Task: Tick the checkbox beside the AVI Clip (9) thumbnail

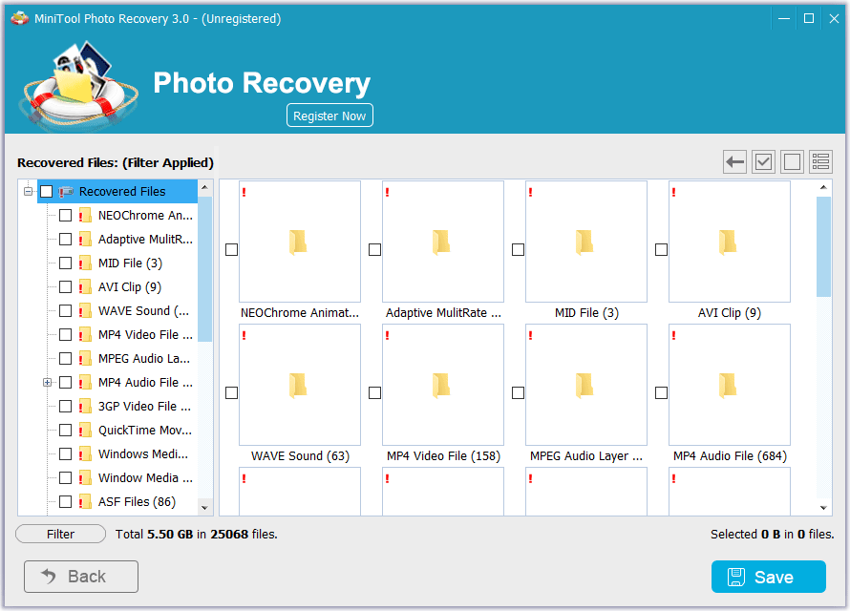Action: (x=661, y=250)
